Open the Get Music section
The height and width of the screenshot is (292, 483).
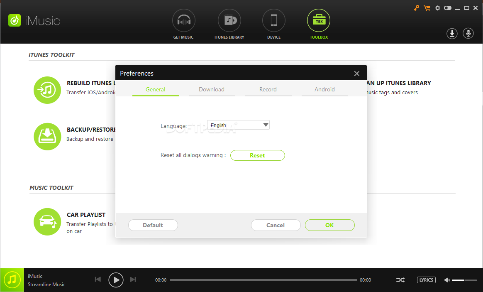coord(183,20)
